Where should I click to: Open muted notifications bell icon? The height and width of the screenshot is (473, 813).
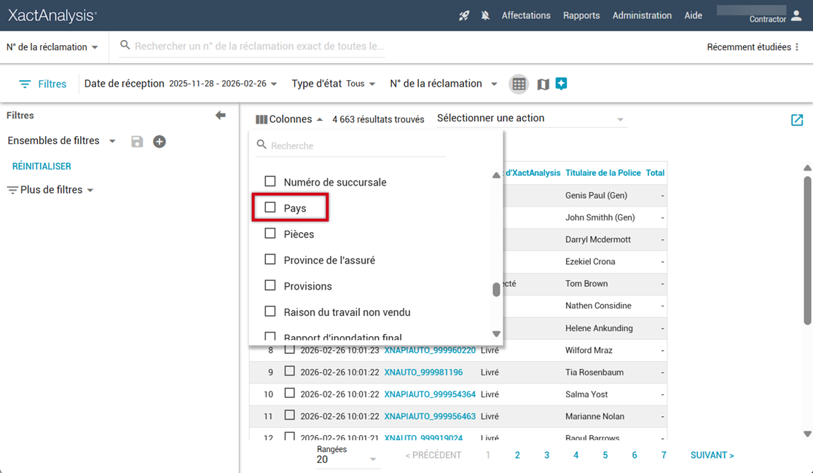click(x=485, y=15)
